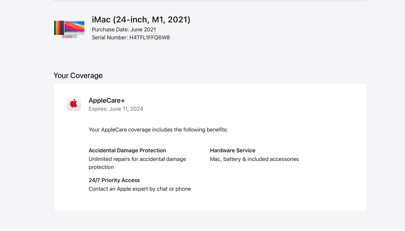Expand the 24/7 Priority Access section
This screenshot has height=231, width=405.
[x=114, y=180]
